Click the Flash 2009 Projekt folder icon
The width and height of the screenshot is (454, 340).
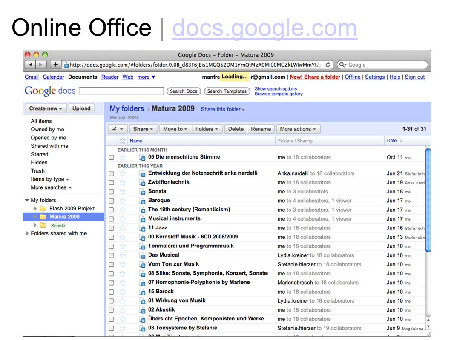tap(43, 208)
